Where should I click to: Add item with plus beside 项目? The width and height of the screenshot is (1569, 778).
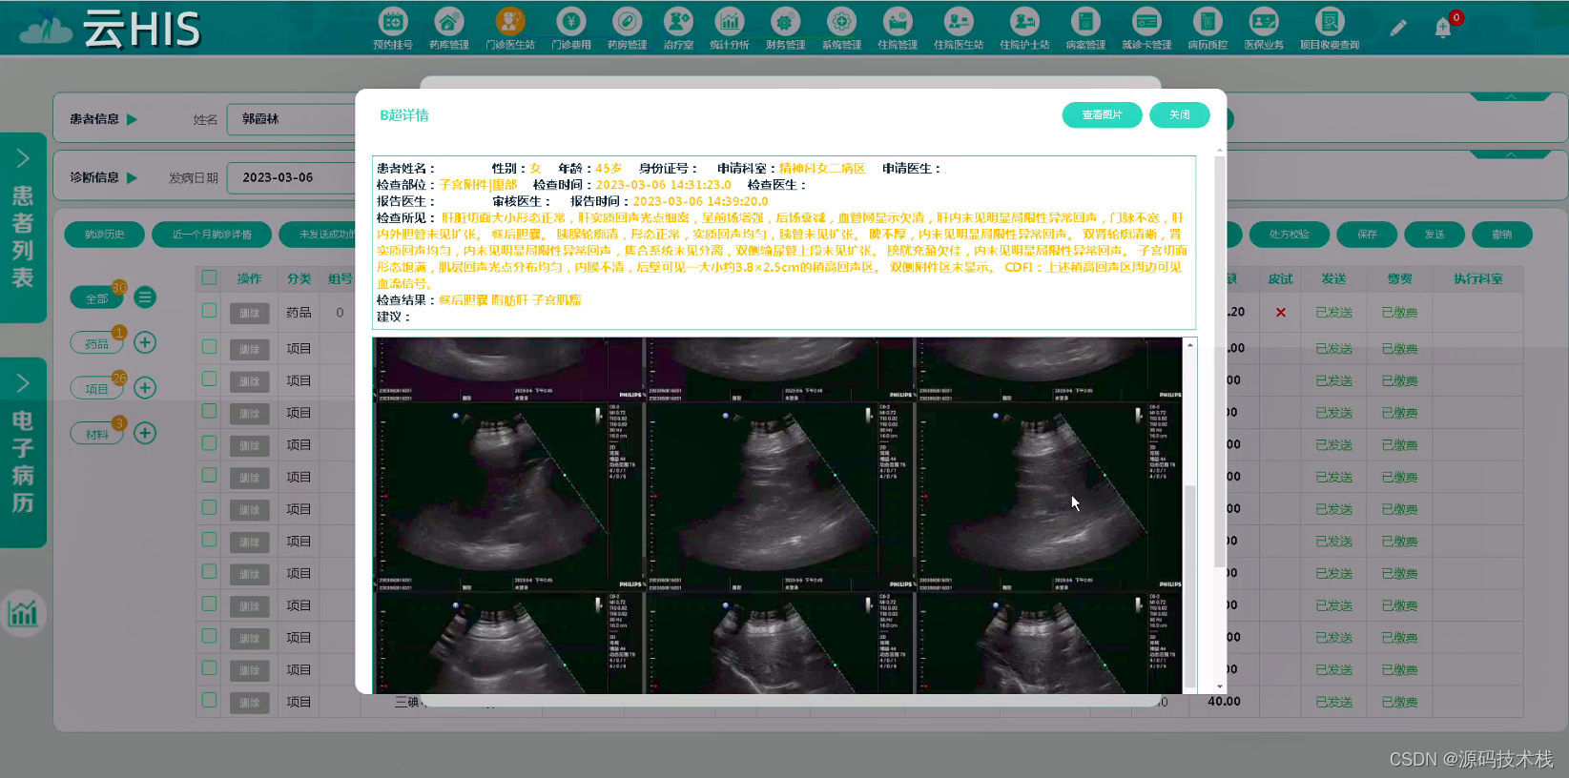(145, 387)
